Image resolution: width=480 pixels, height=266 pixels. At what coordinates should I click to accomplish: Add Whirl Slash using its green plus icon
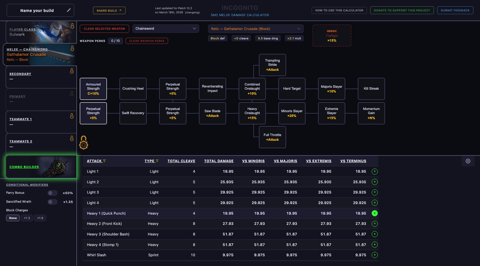(374, 255)
